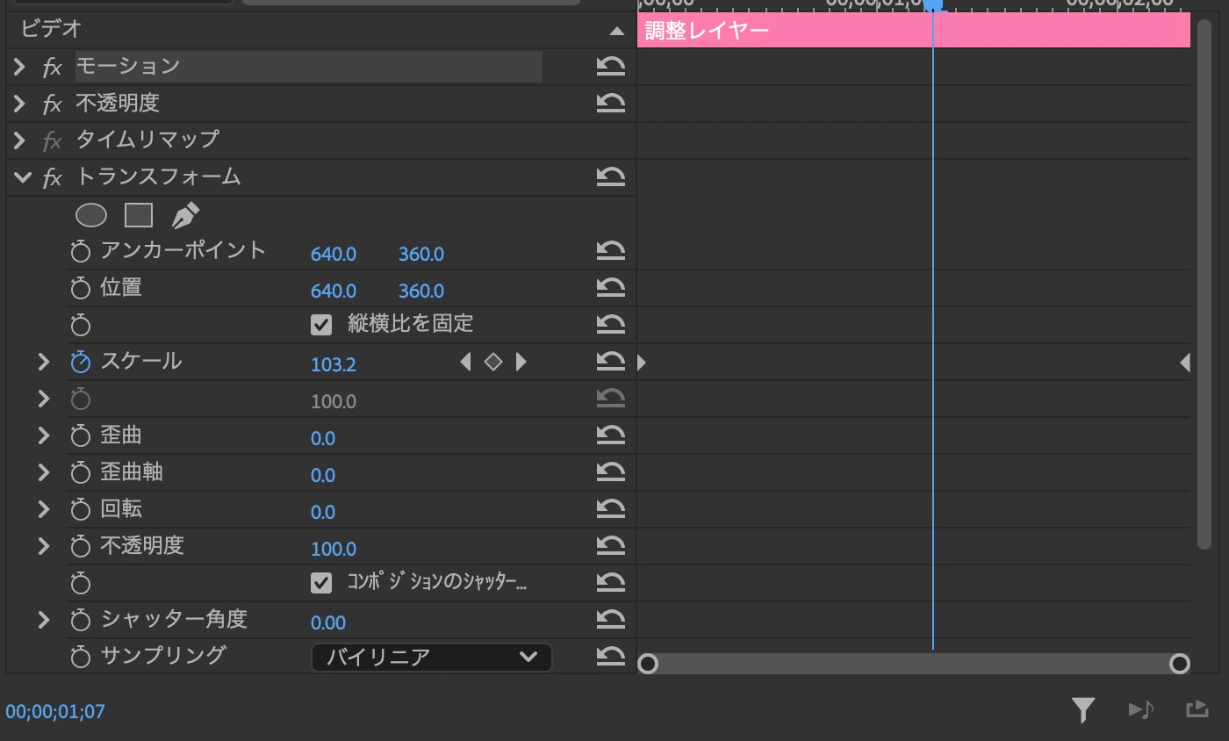The image size is (1229, 741).
Task: Add or remove a スケール keyframe
Action: (493, 362)
